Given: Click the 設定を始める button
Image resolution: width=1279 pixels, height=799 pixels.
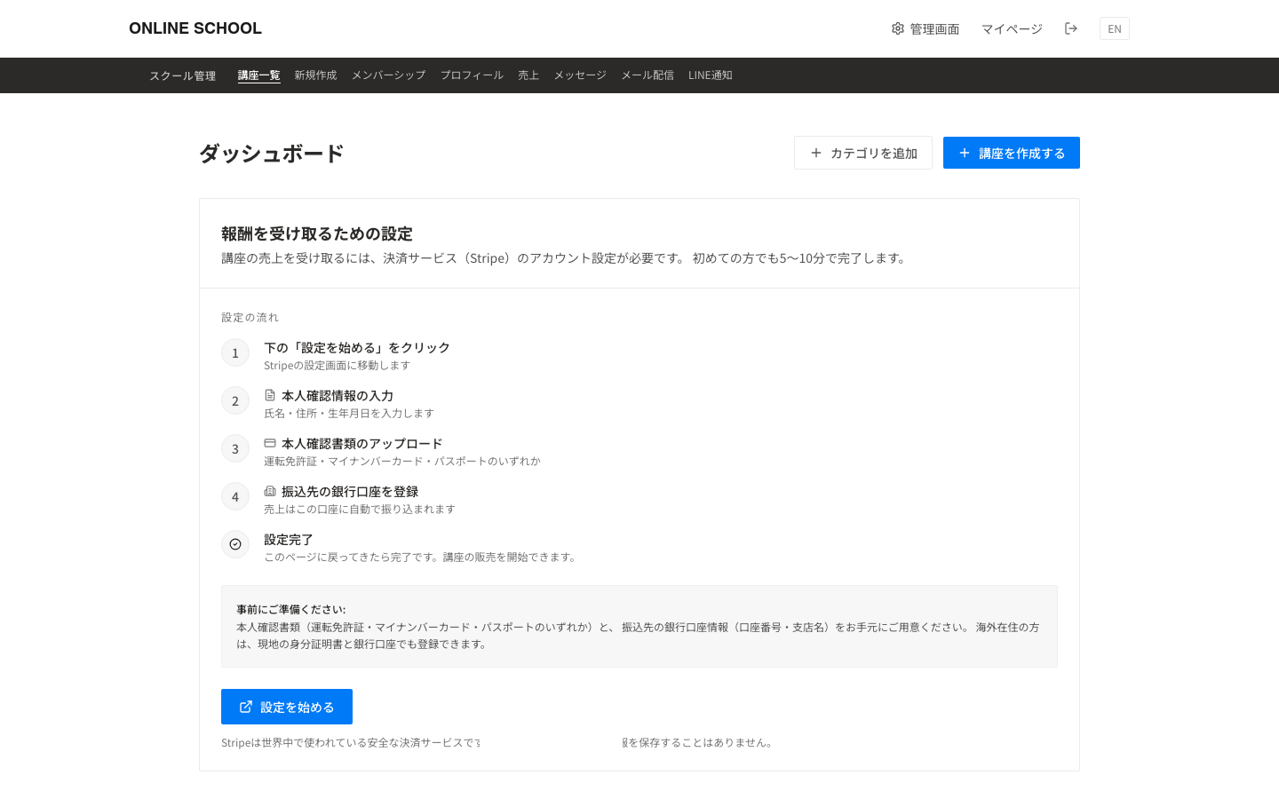Looking at the screenshot, I should (x=287, y=706).
